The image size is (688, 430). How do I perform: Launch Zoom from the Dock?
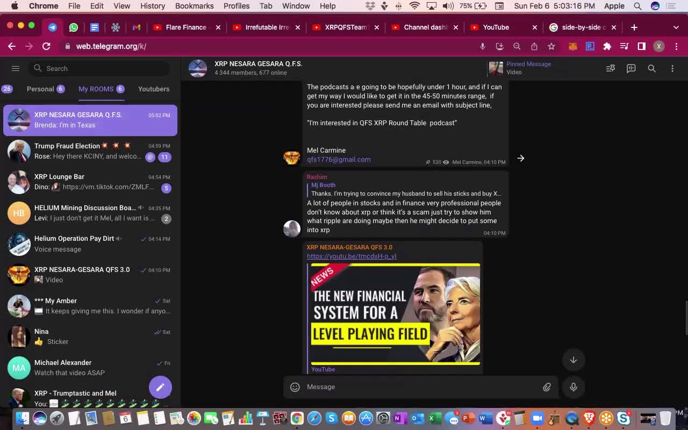(537, 418)
